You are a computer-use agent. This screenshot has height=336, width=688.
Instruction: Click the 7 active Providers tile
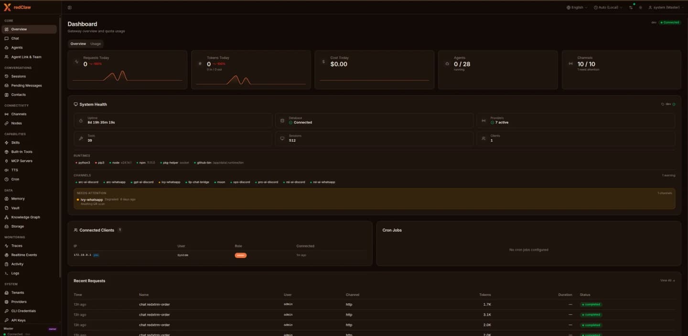click(x=576, y=120)
